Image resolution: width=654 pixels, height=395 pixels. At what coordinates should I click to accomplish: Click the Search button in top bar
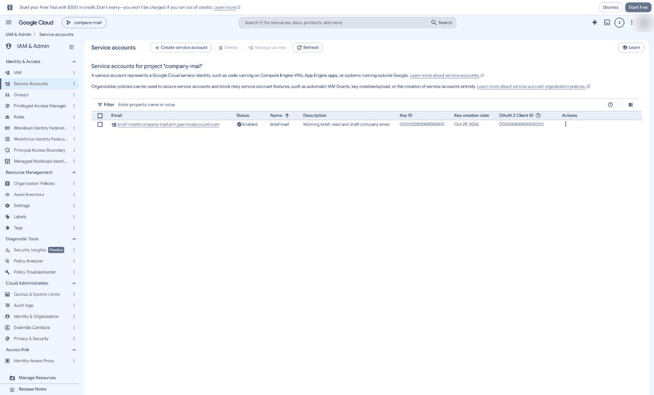click(x=441, y=22)
